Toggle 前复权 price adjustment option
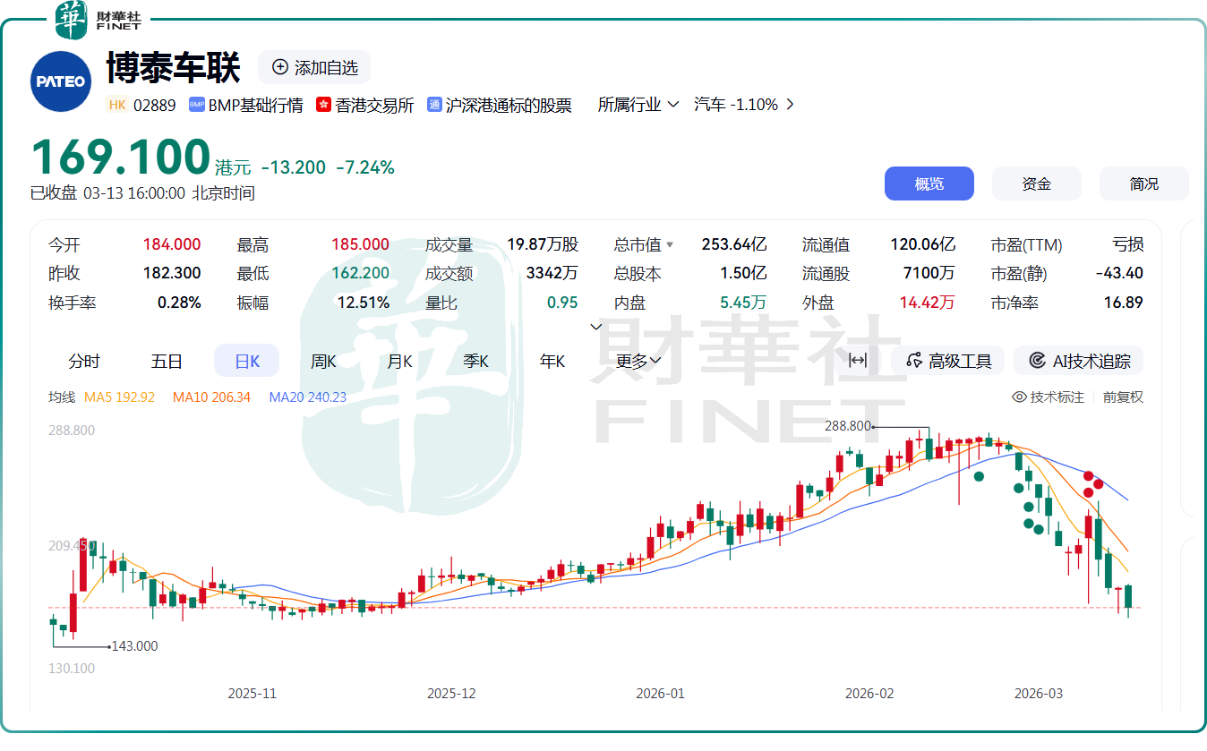 (x=1123, y=397)
